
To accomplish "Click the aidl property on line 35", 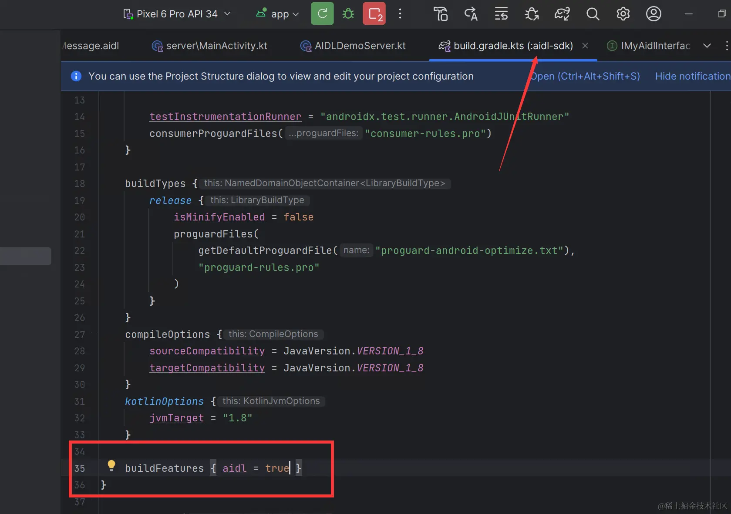I will pyautogui.click(x=234, y=468).
